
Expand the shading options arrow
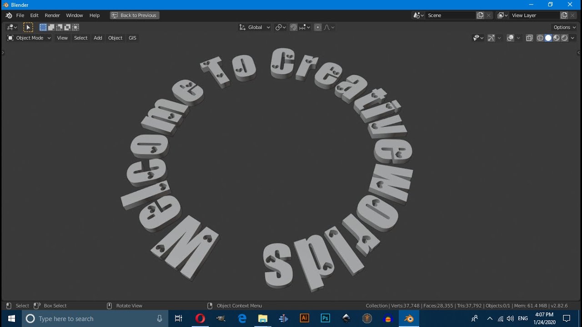573,38
